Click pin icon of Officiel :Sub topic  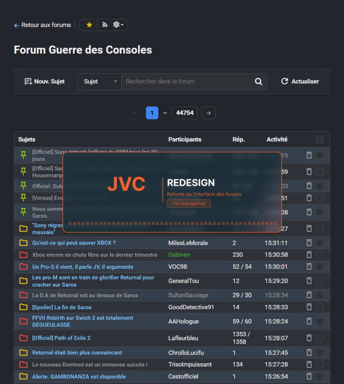(x=23, y=186)
